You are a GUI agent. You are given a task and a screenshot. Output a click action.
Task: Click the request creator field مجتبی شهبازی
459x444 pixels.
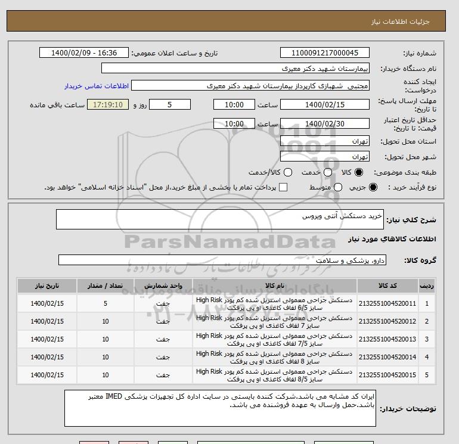(250, 85)
